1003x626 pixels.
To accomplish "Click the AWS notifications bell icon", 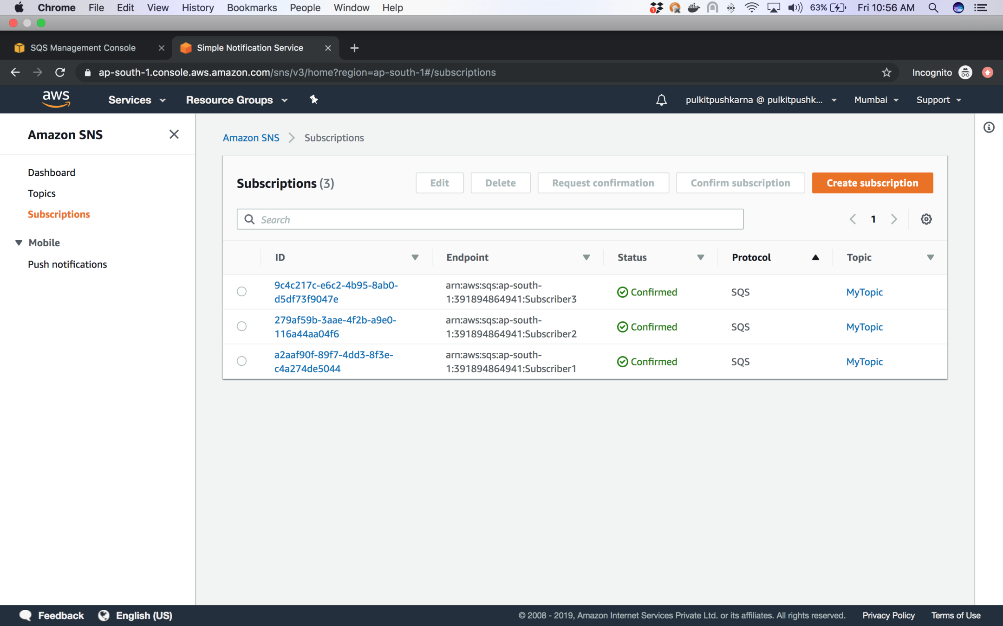I will pos(661,100).
